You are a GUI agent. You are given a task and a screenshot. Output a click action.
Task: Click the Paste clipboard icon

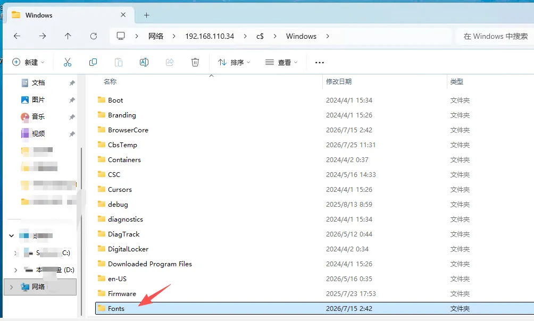pos(119,62)
